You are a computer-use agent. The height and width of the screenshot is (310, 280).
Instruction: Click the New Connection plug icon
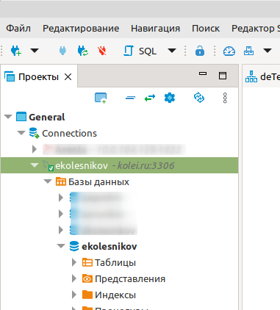[16, 51]
